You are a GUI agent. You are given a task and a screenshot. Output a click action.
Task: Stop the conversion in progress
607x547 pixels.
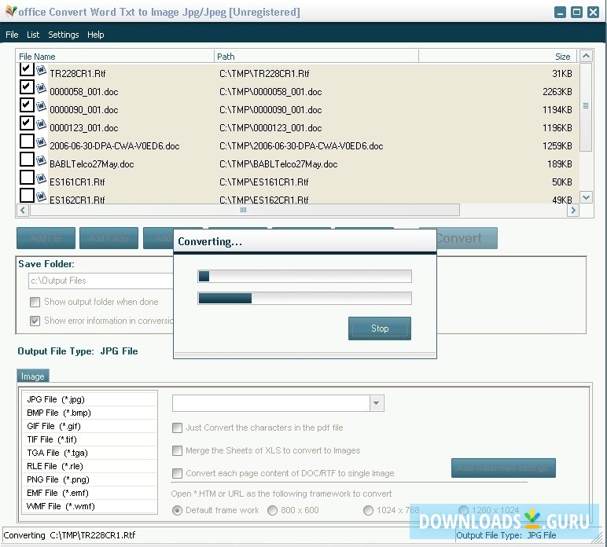click(x=379, y=329)
